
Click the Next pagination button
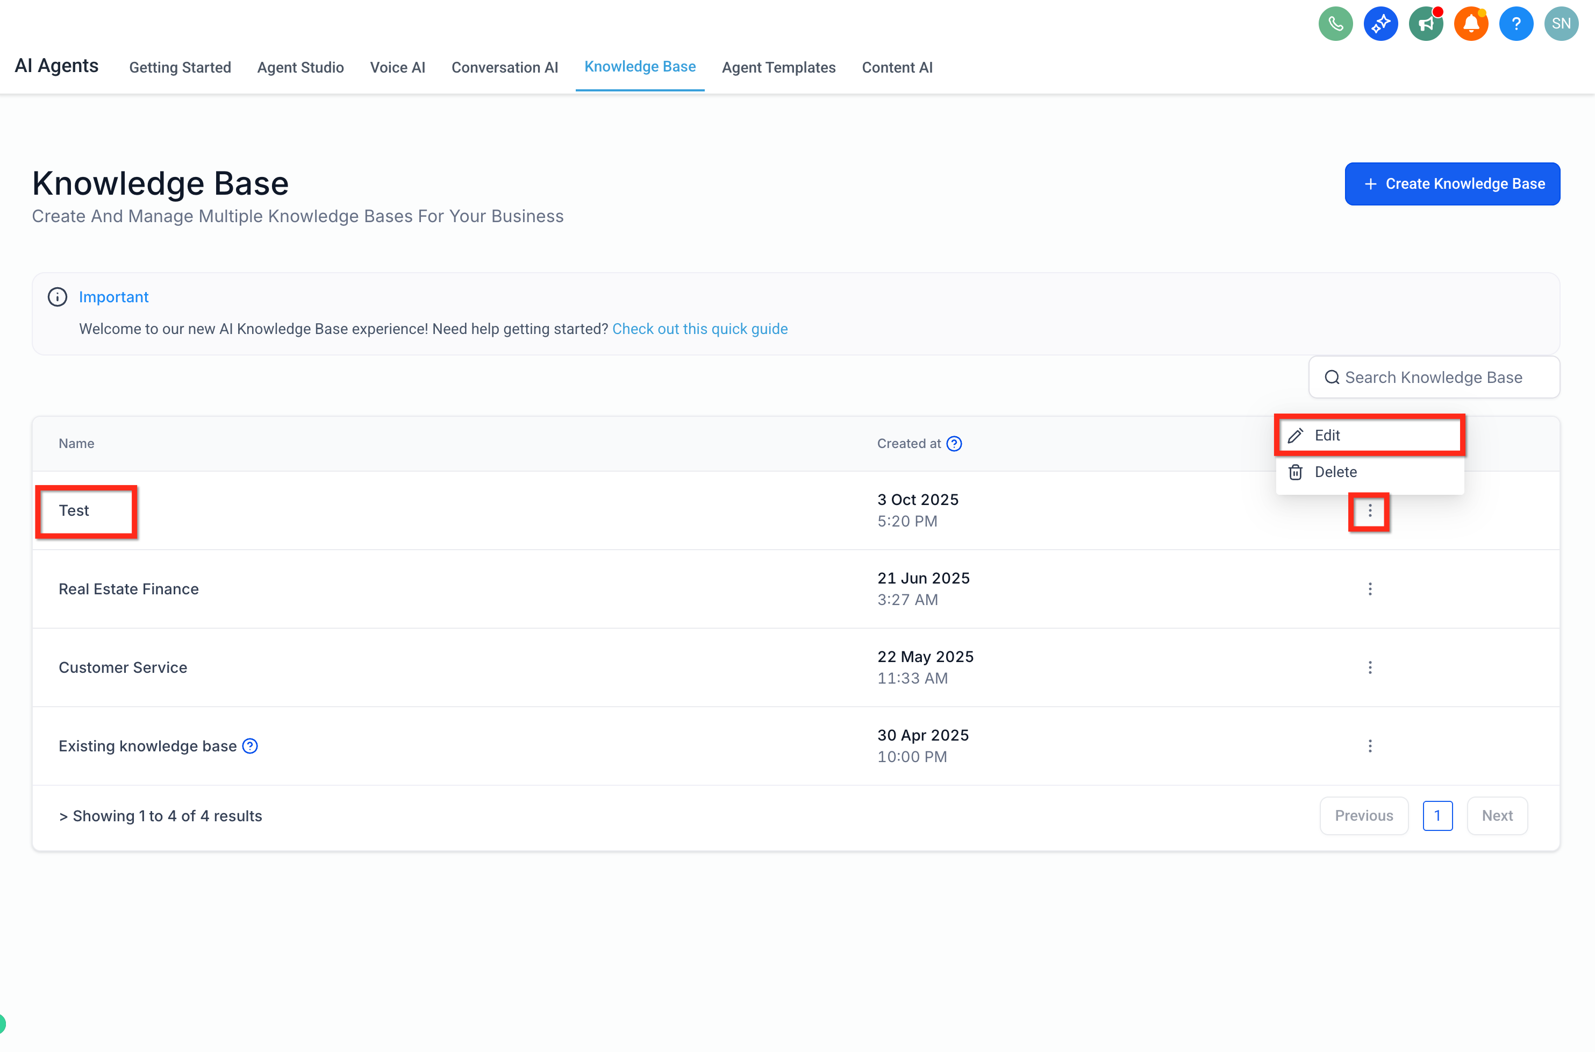click(1497, 816)
